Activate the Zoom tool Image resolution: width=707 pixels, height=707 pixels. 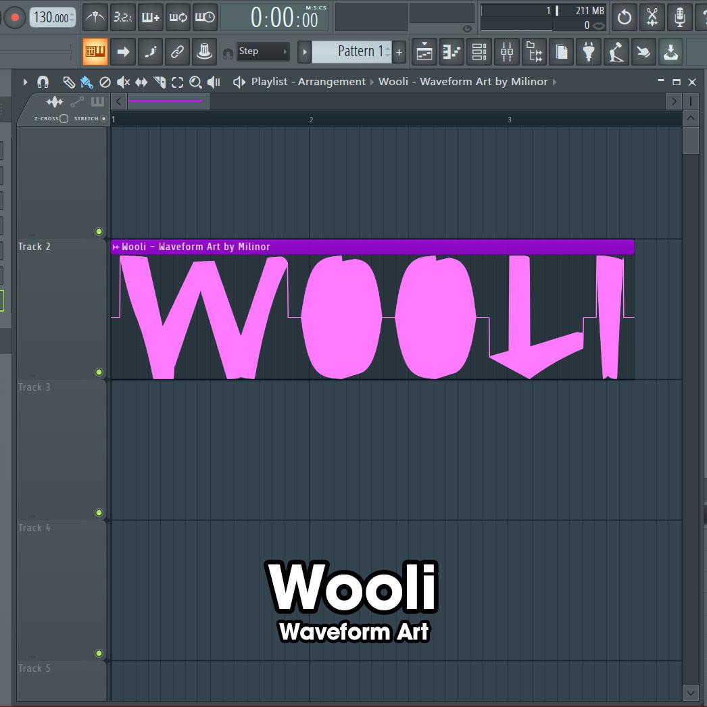coord(195,82)
